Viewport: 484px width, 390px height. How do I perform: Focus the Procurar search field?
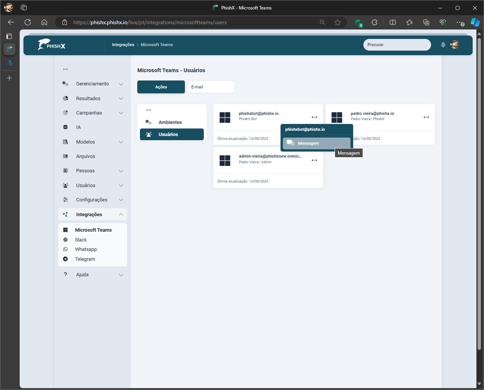(397, 45)
